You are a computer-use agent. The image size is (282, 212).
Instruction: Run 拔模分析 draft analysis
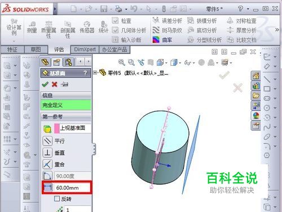(x=202, y=20)
